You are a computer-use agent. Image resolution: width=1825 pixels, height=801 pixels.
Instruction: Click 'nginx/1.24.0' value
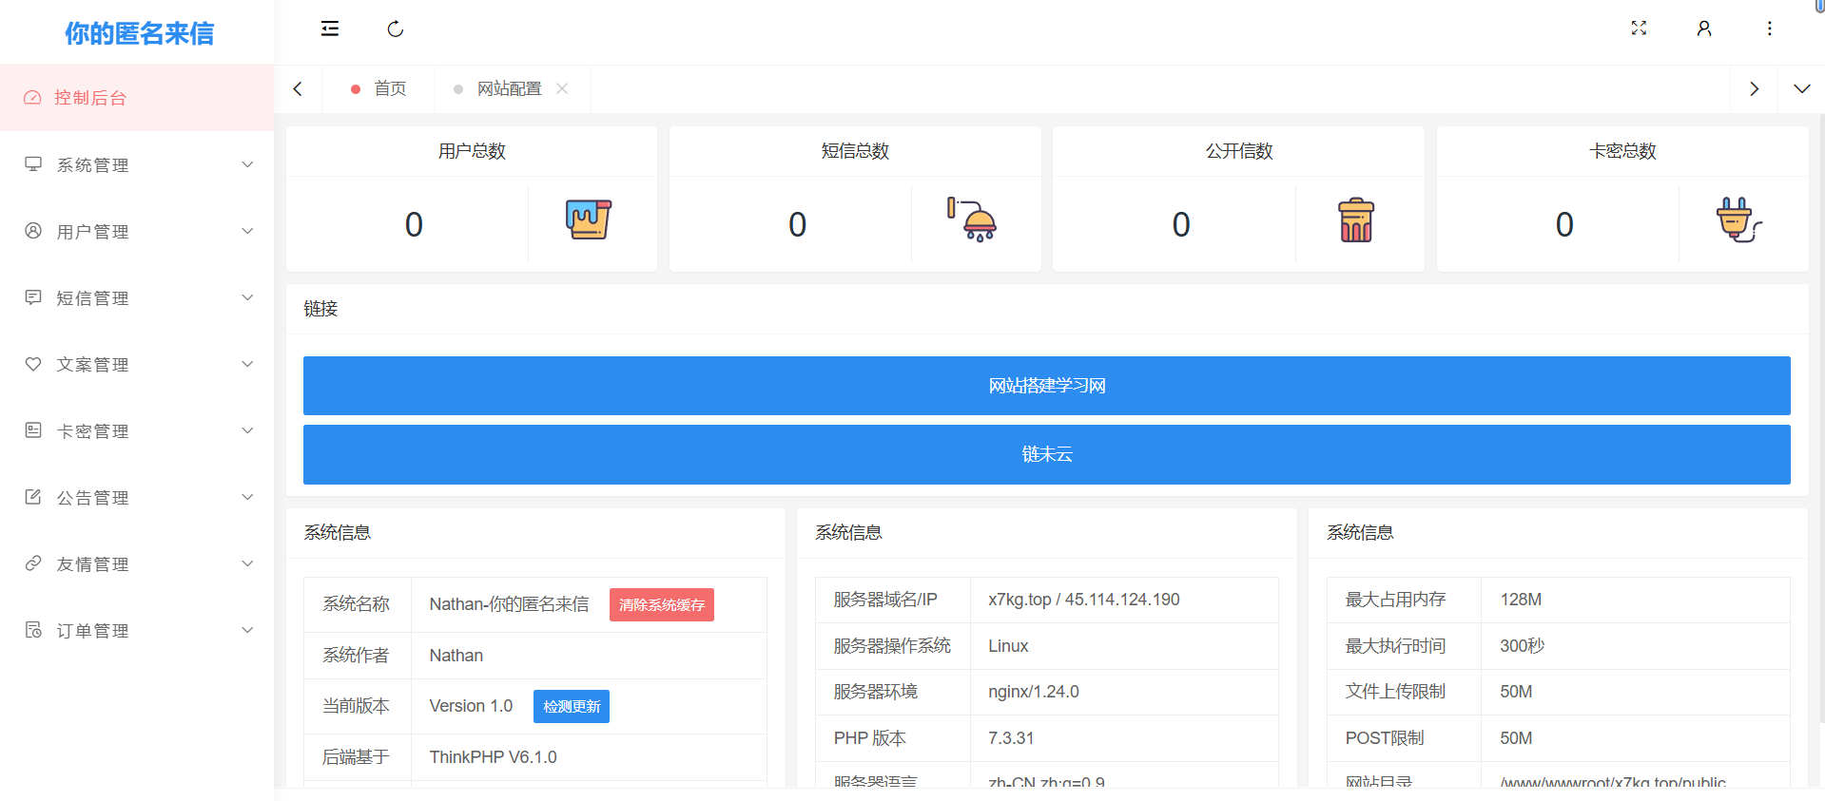[x=1033, y=692]
